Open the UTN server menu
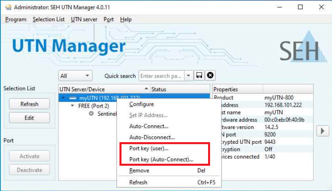The width and height of the screenshot is (332, 191). [84, 20]
